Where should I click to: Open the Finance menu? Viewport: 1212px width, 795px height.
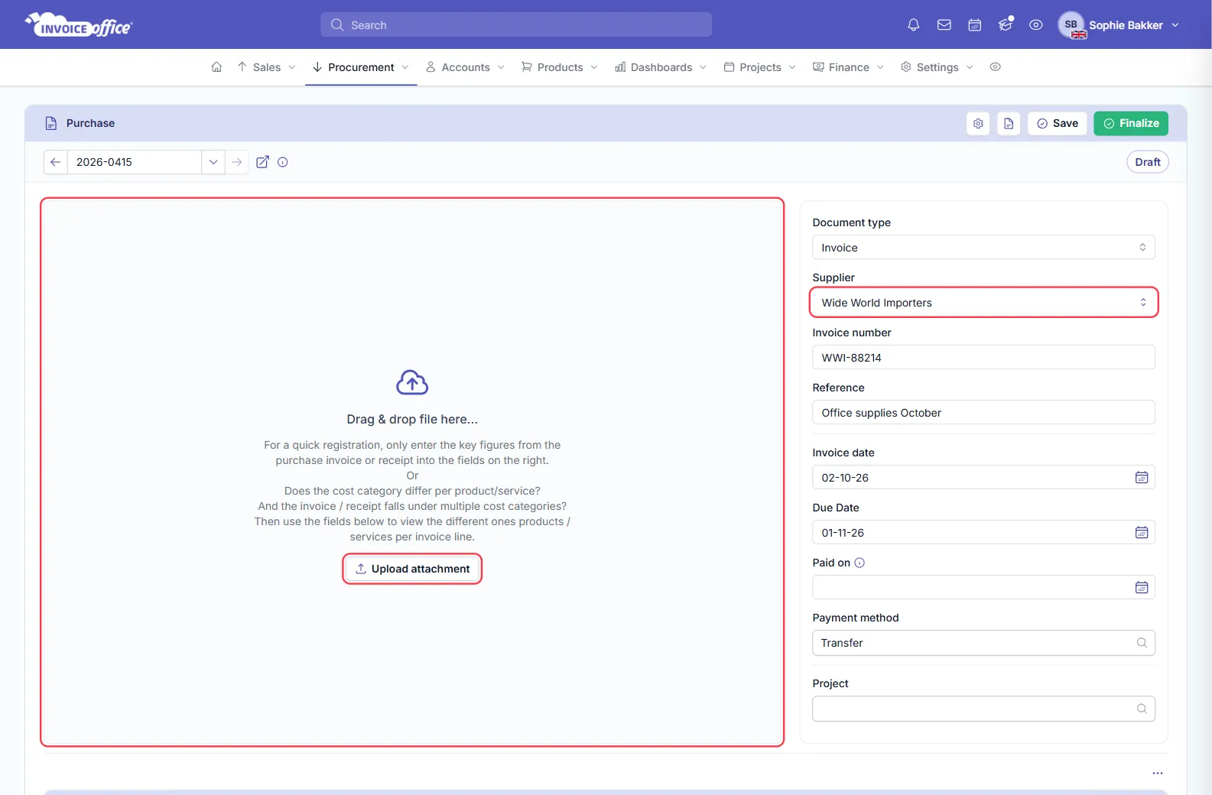point(848,67)
